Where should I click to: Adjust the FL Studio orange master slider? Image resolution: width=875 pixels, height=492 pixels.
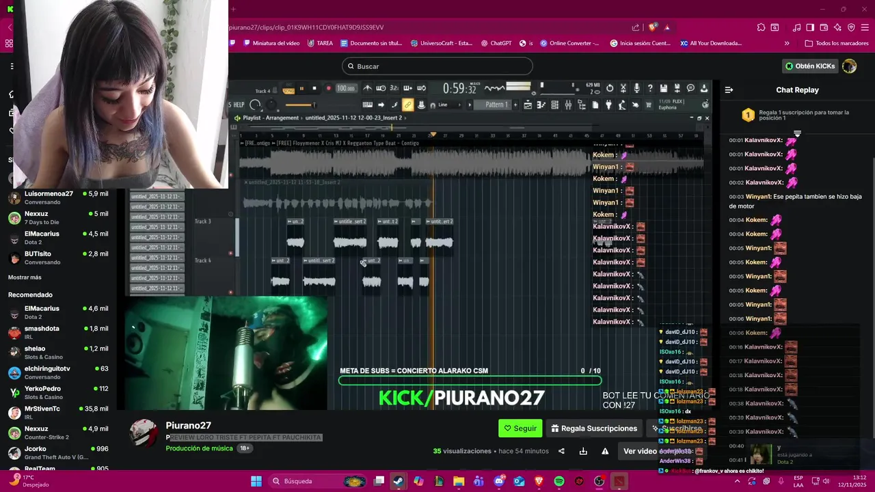(299, 105)
